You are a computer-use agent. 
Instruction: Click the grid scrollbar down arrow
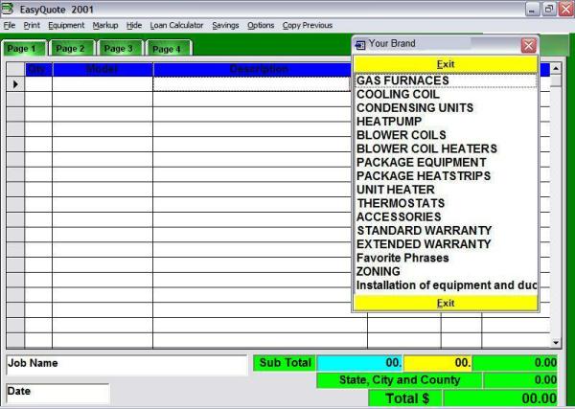556,343
